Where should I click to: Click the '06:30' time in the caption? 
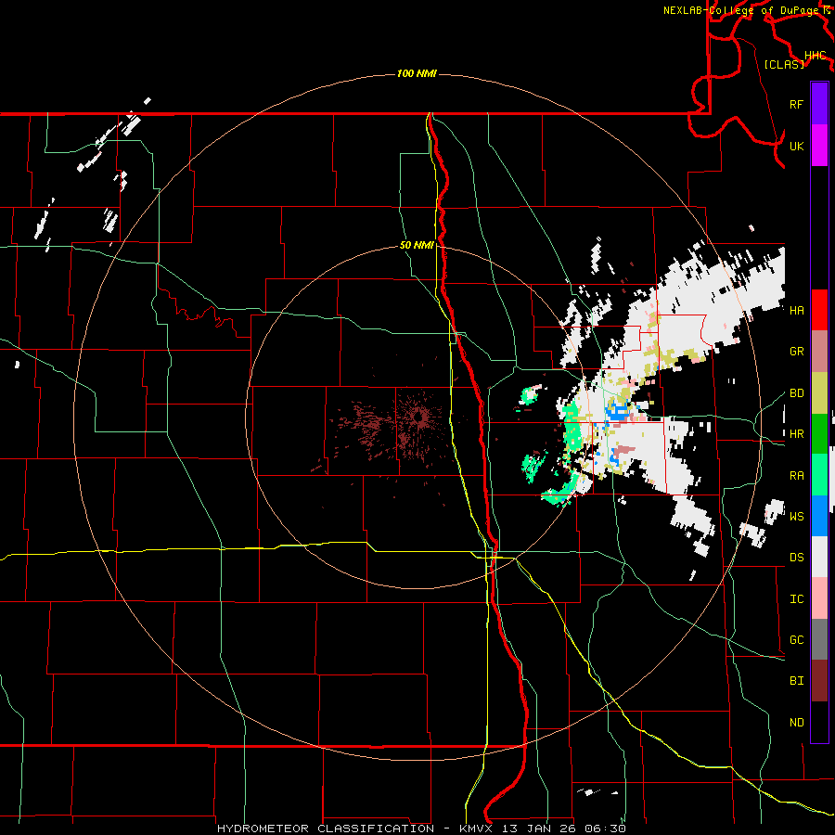click(x=604, y=829)
